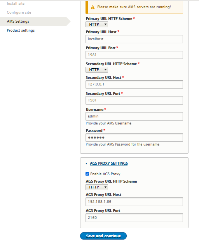Click into the Username field

tap(134, 116)
